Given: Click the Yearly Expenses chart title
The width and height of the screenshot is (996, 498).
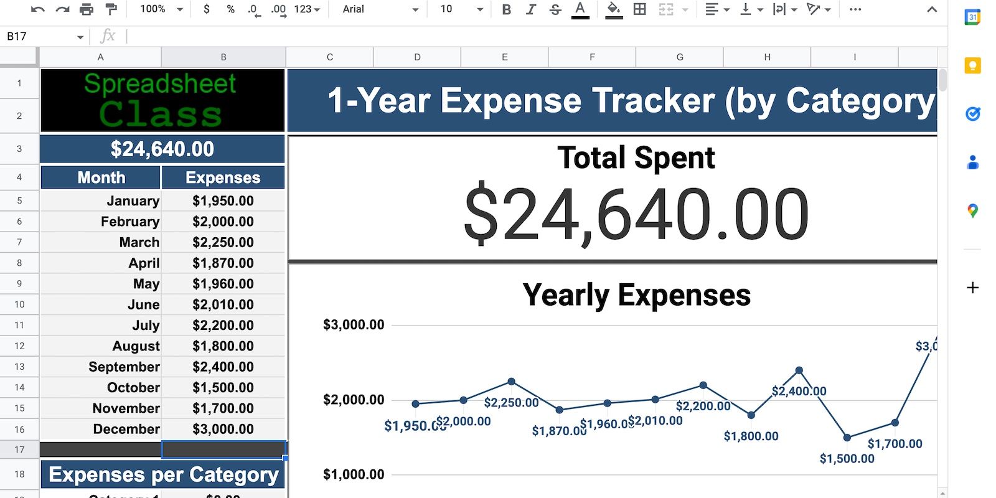Looking at the screenshot, I should [637, 295].
